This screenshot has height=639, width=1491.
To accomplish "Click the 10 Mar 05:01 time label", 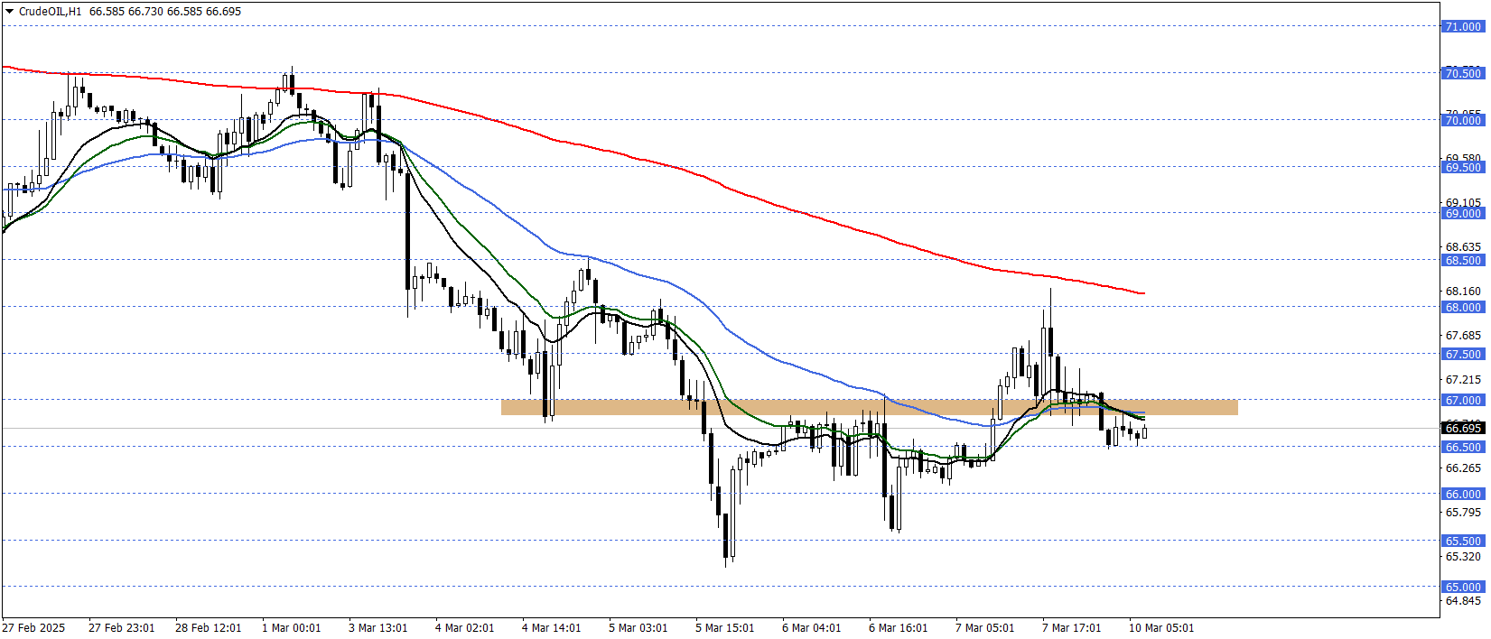I will (1161, 627).
